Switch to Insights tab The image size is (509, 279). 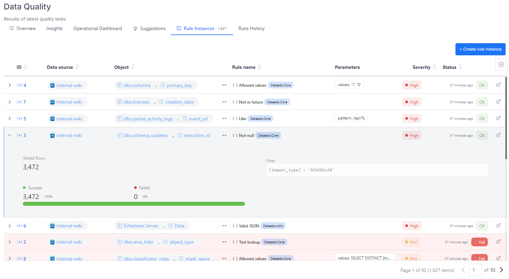(x=55, y=28)
